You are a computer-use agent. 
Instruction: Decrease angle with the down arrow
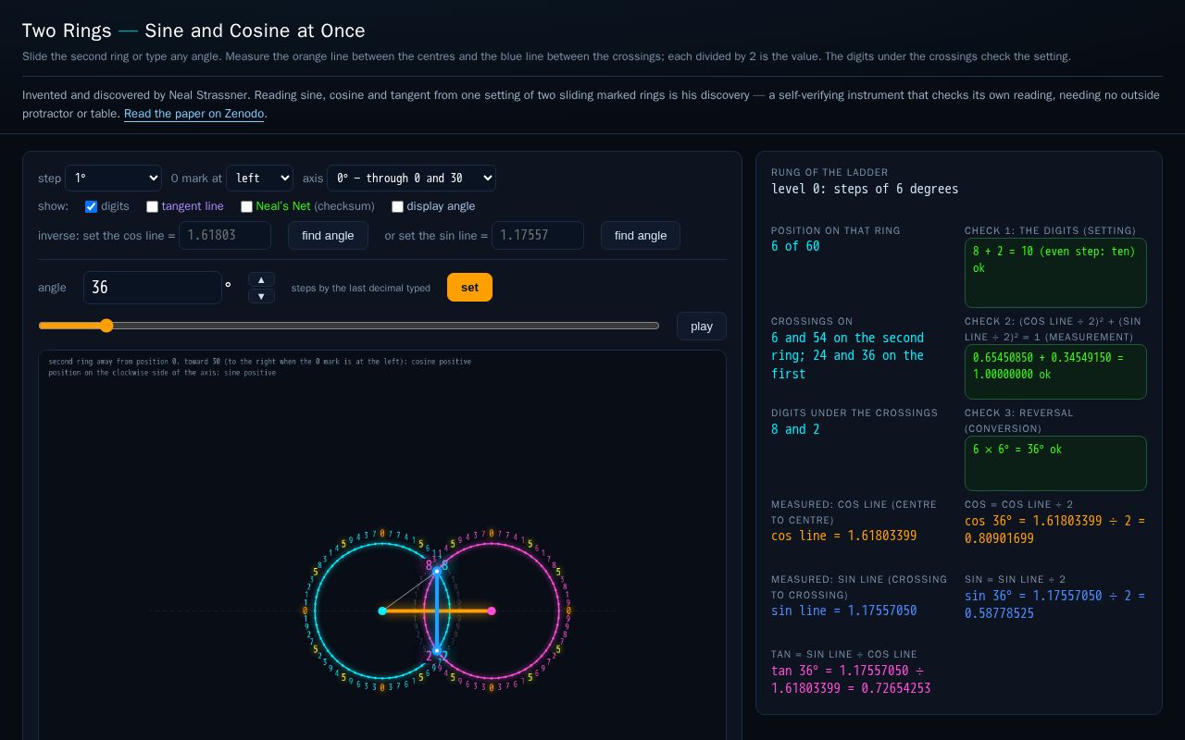[261, 296]
